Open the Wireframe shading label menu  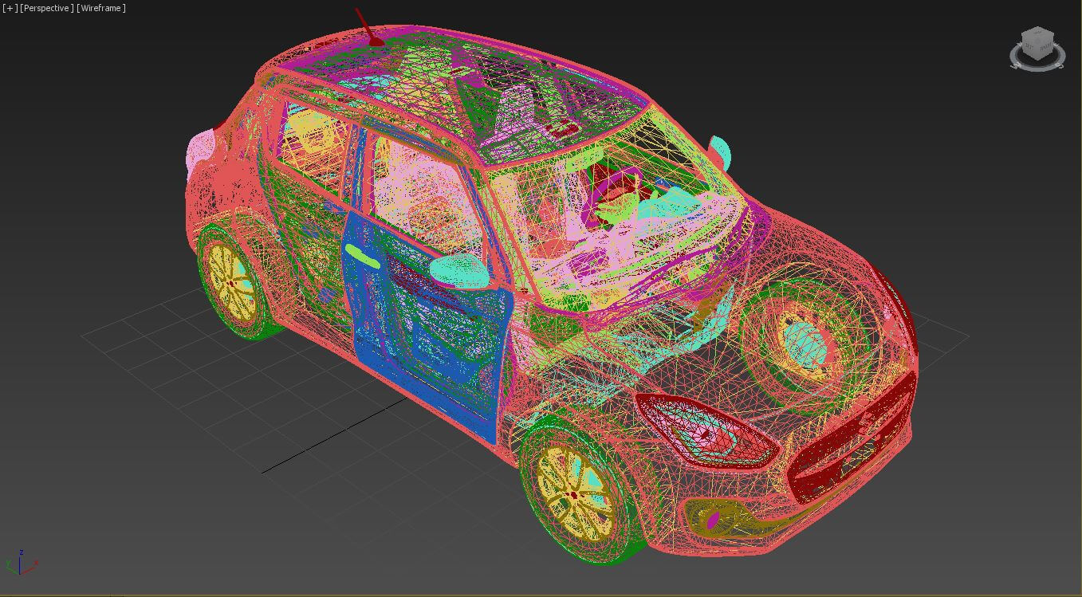101,8
